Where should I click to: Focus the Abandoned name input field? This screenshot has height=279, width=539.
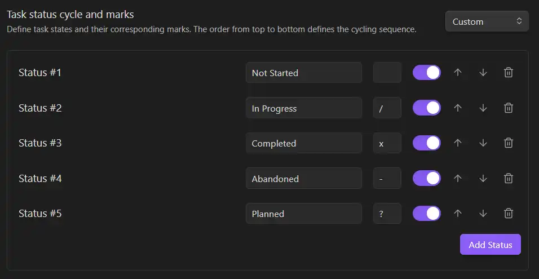click(303, 178)
